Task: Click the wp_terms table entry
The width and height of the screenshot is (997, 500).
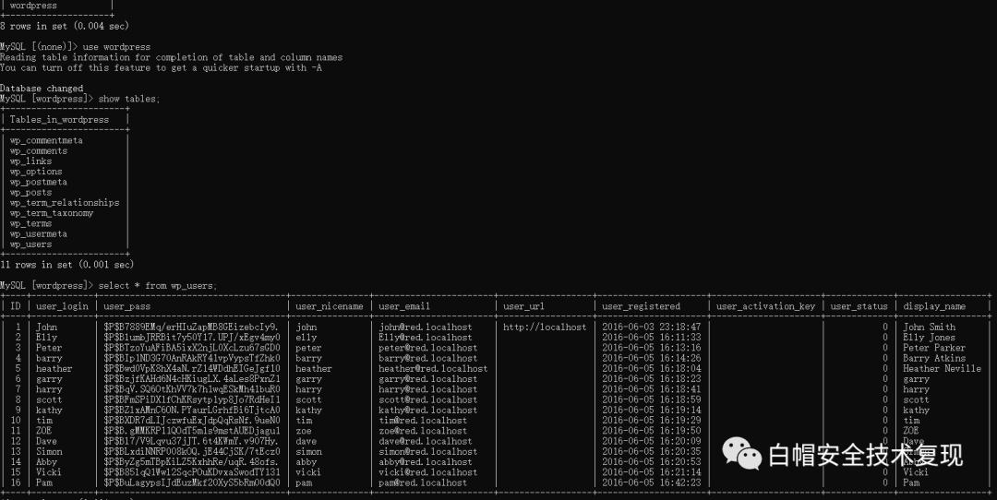Action: tap(30, 223)
